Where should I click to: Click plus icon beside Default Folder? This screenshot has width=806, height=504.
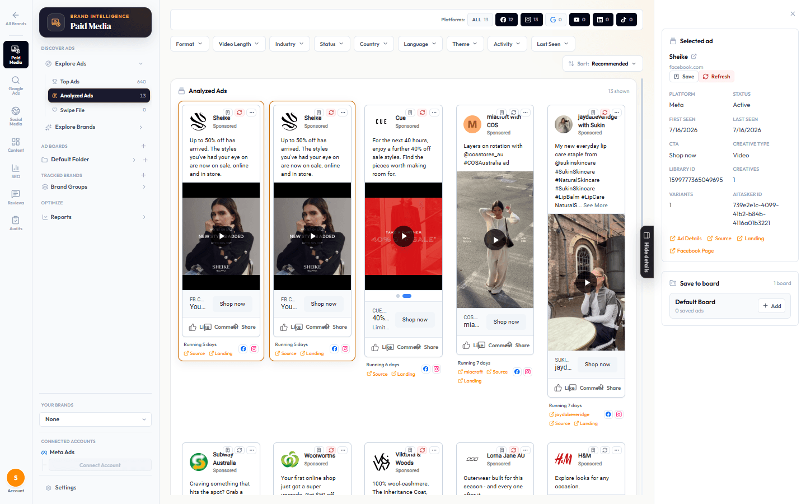(146, 160)
